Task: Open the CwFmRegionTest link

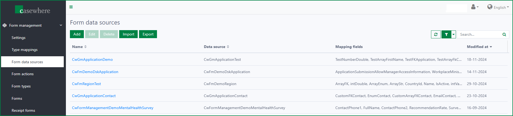Action: tap(87, 84)
